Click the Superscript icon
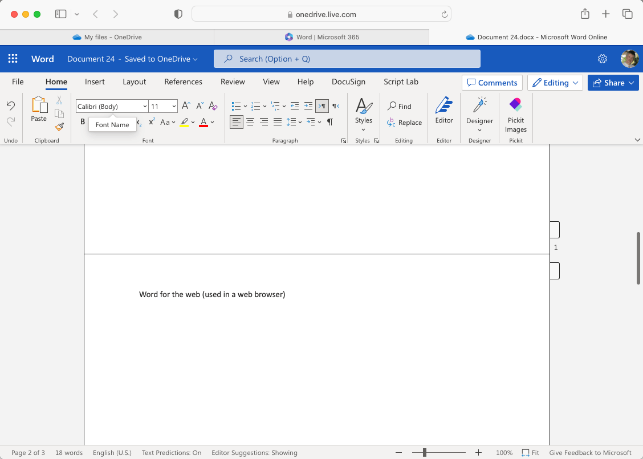This screenshot has height=459, width=643. click(x=151, y=121)
